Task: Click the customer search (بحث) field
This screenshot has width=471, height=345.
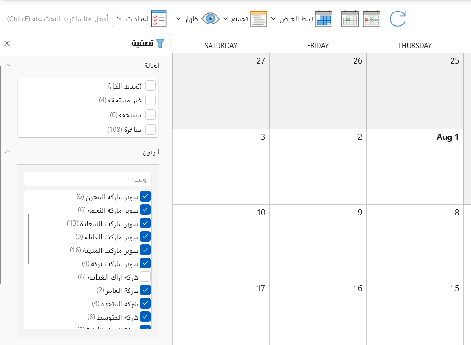Action: (x=88, y=179)
